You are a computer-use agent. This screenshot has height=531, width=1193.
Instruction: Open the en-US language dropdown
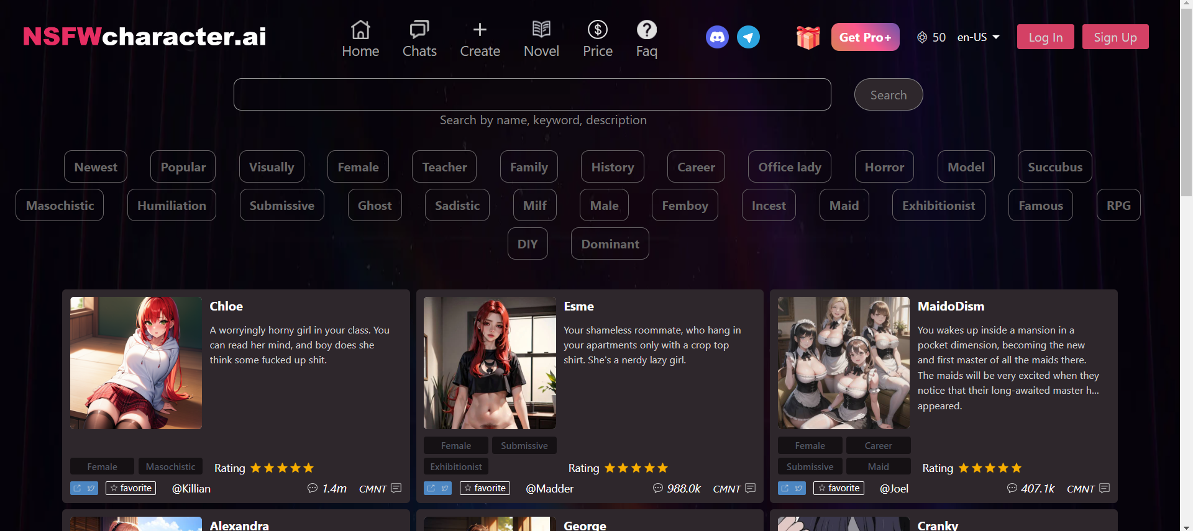point(979,37)
